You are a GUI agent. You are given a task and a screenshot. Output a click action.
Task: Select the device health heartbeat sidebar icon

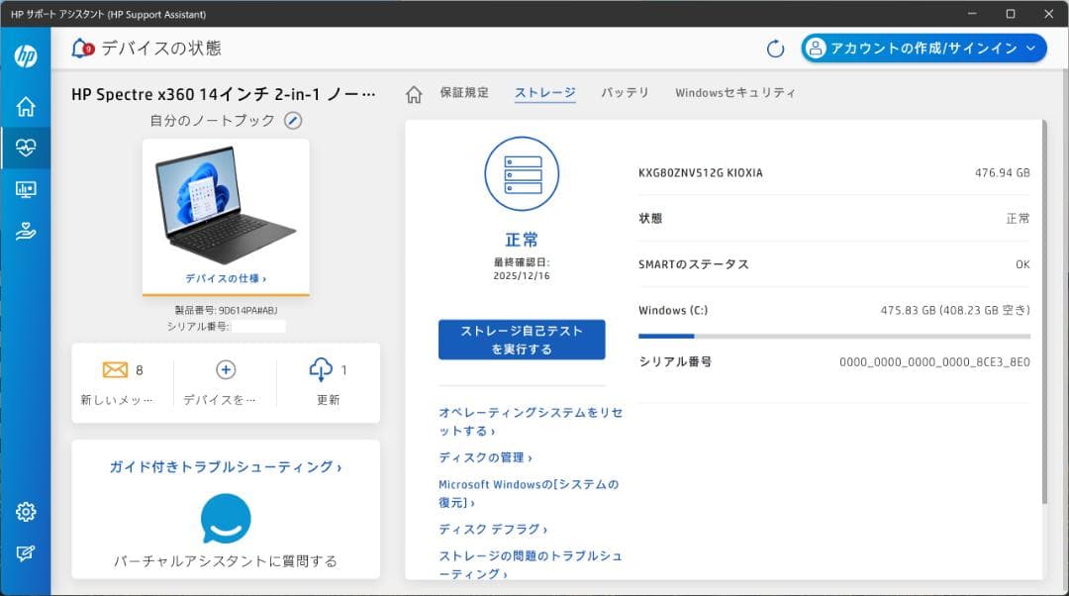coord(26,147)
